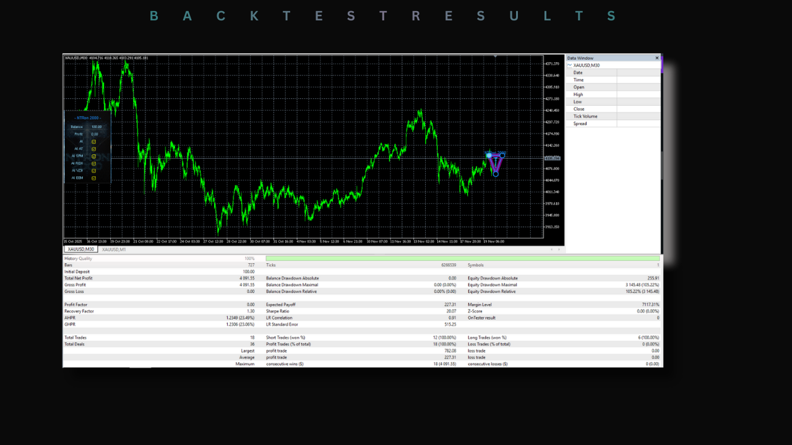The image size is (792, 445).
Task: Click the chart shift marker at top
Action: point(495,56)
